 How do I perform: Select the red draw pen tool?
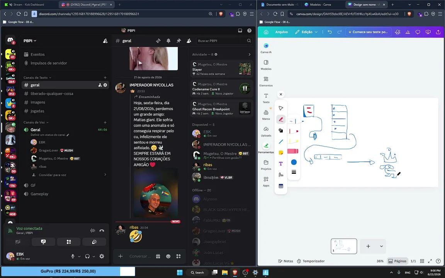point(281,119)
